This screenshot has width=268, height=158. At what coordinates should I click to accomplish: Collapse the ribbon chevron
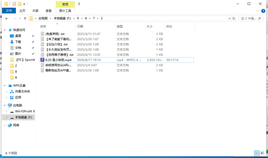258,11
